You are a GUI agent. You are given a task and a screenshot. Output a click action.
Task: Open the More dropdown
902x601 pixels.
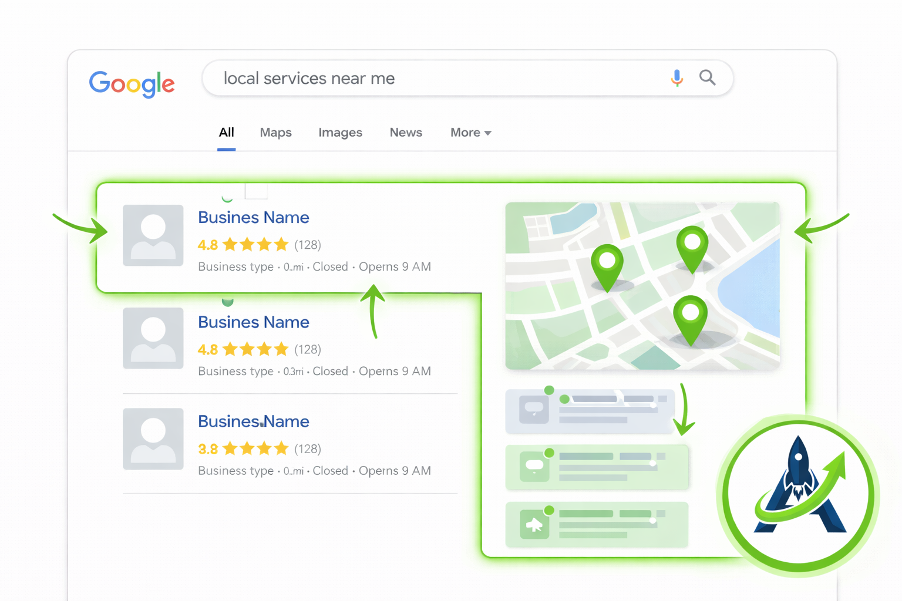470,132
